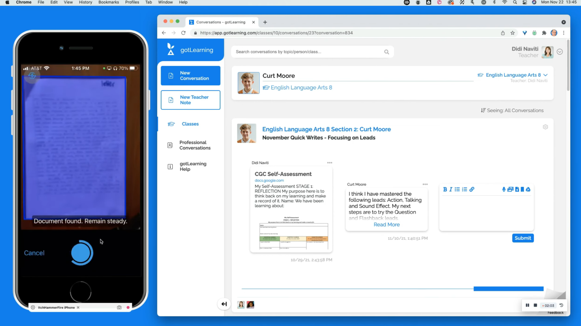Viewport: 581px width, 326px height.
Task: Click the Chrome address bar URL
Action: pyautogui.click(x=276, y=33)
